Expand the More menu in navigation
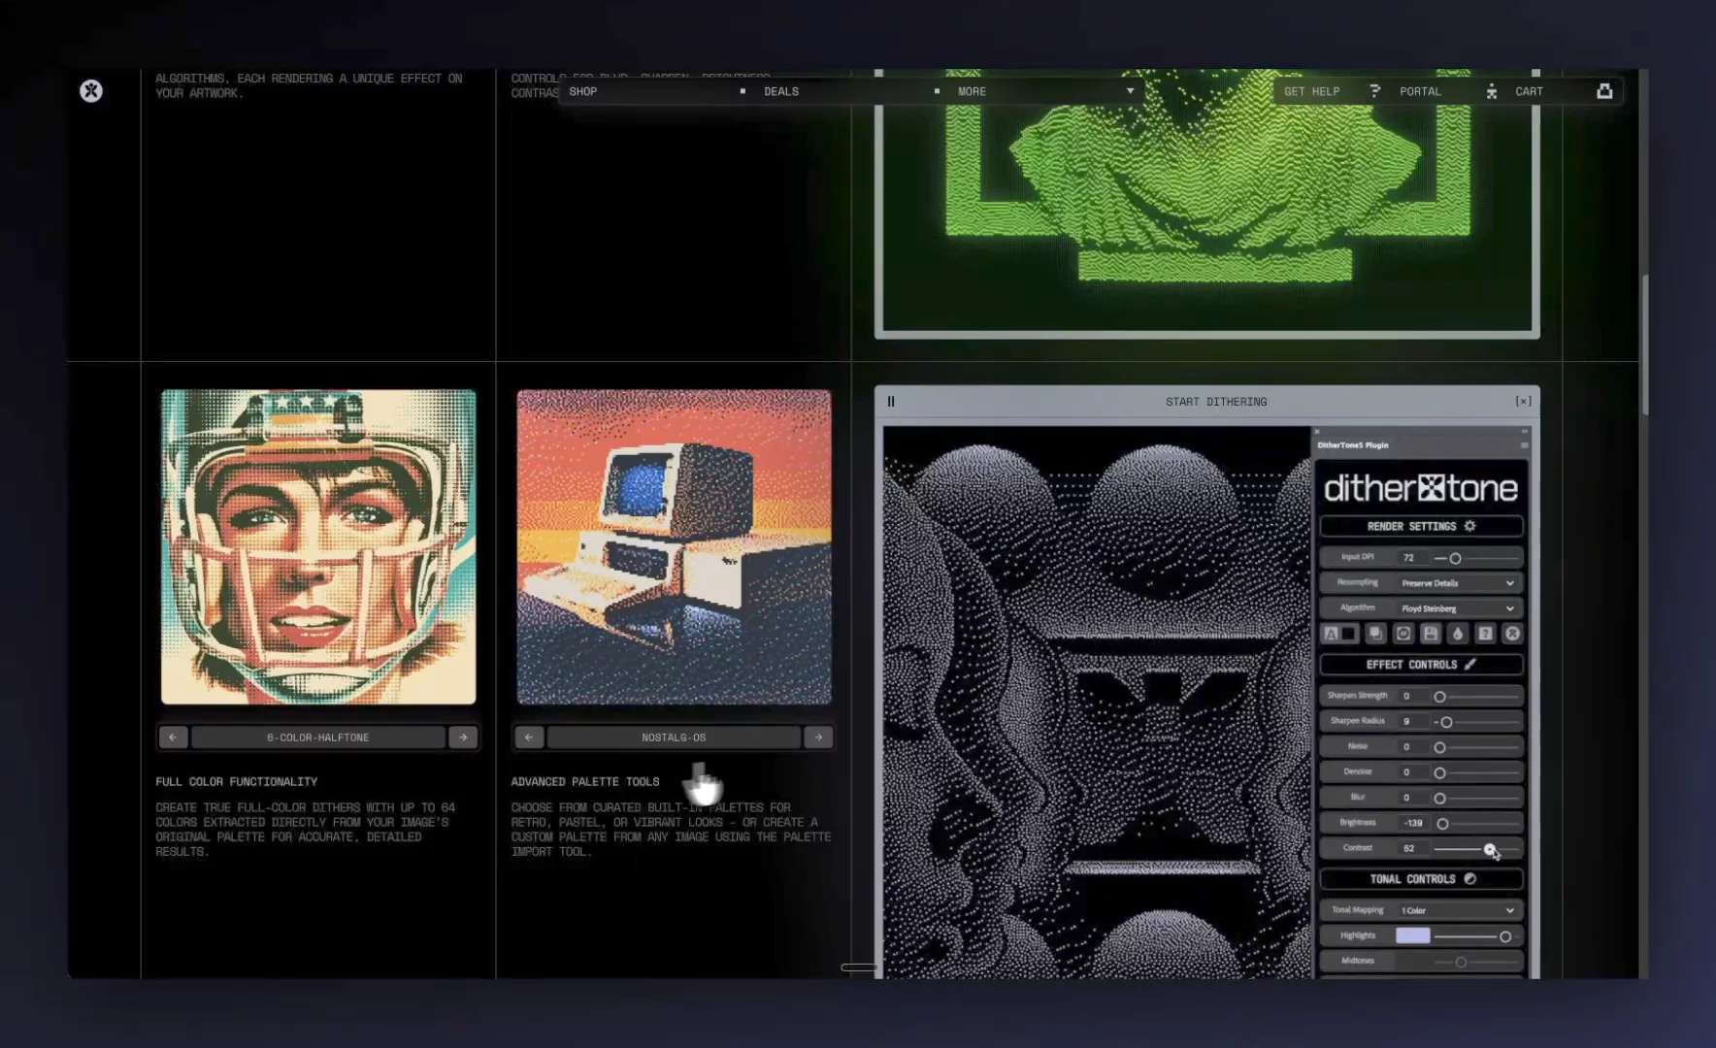 pos(1045,91)
